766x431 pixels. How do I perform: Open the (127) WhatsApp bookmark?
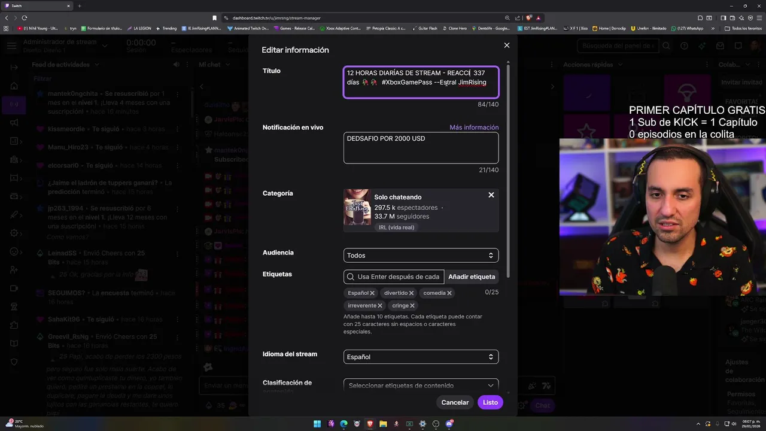click(688, 28)
